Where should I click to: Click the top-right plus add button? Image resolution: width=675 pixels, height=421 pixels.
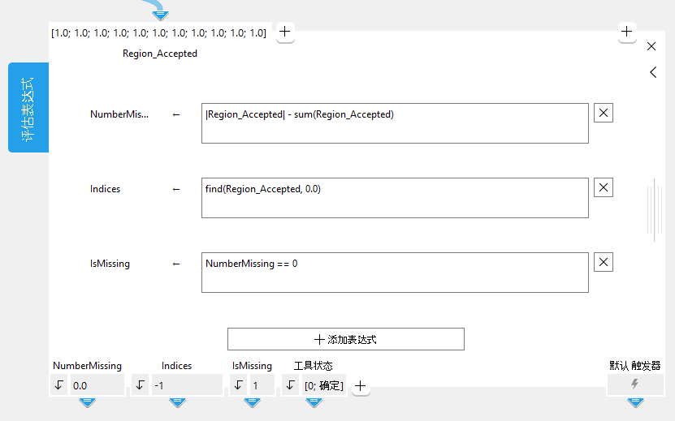(627, 32)
